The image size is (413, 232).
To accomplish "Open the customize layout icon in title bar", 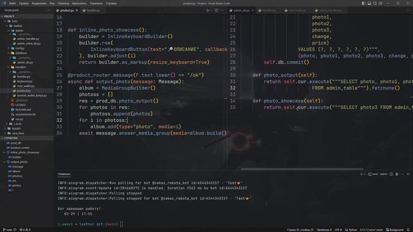I will pos(381,3).
